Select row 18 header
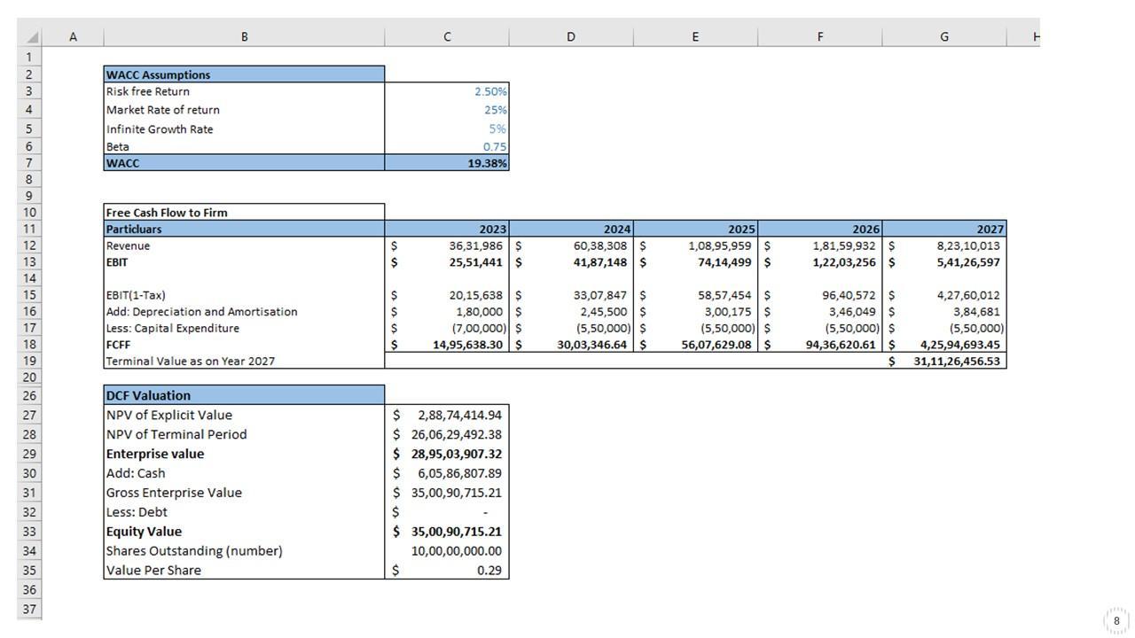 28,345
